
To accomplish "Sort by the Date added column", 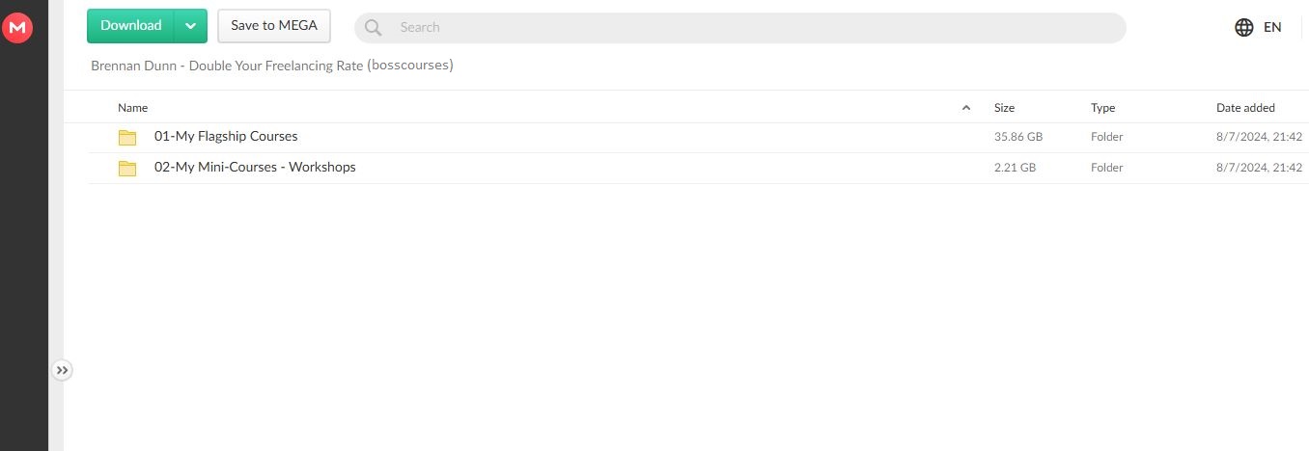I will click(x=1245, y=108).
